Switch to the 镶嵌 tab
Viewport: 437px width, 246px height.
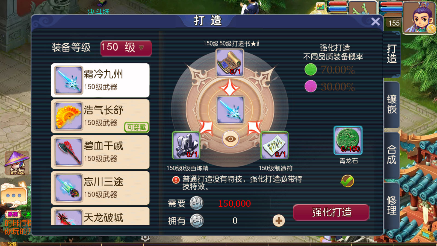click(392, 104)
